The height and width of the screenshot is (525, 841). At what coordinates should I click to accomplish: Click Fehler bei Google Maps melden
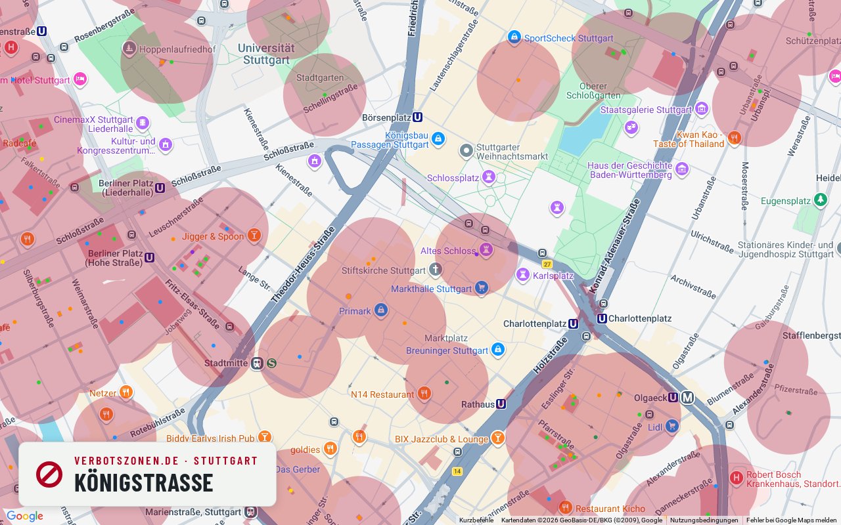tap(792, 520)
